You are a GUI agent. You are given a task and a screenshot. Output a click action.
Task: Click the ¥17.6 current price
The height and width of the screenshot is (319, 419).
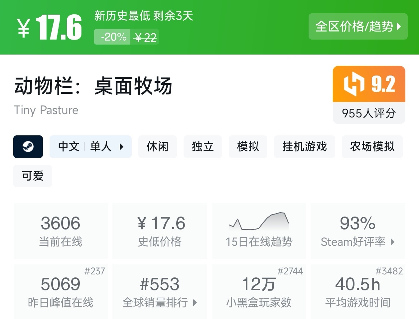[49, 27]
